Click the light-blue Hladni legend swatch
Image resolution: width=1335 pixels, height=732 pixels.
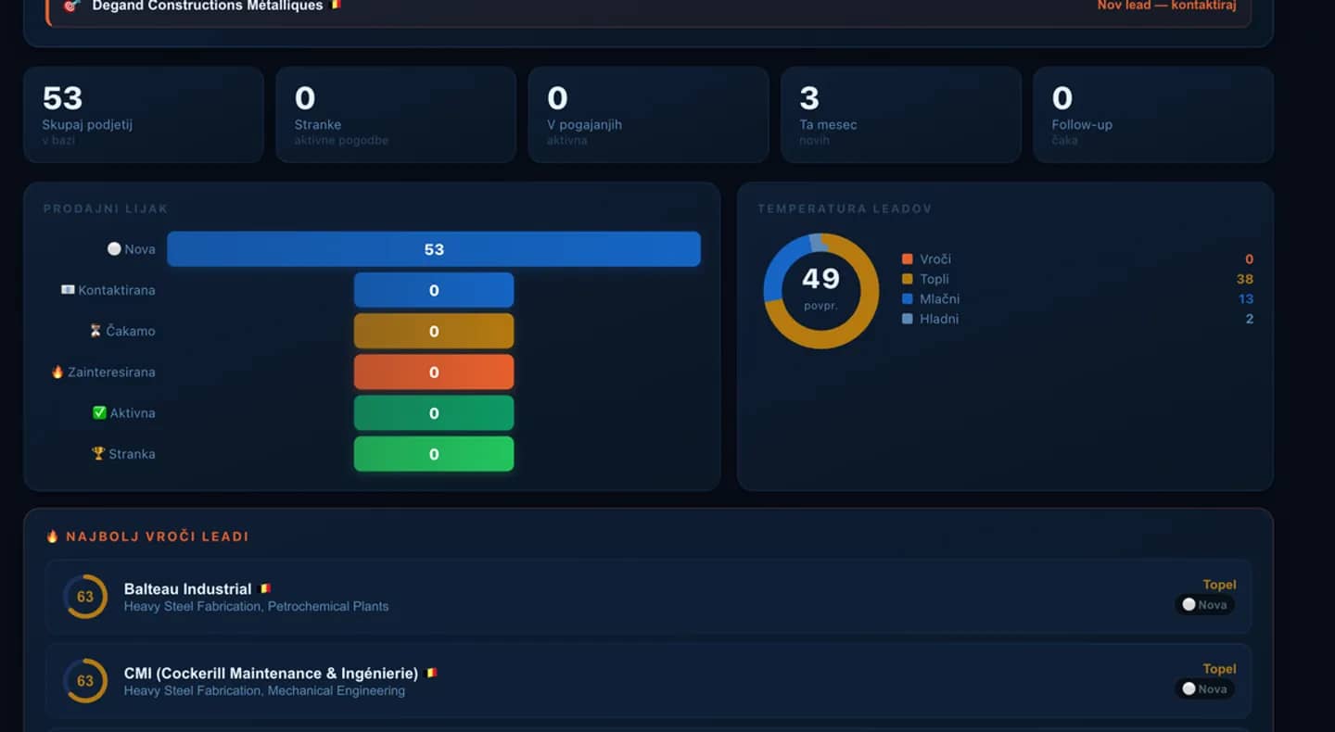pos(908,319)
